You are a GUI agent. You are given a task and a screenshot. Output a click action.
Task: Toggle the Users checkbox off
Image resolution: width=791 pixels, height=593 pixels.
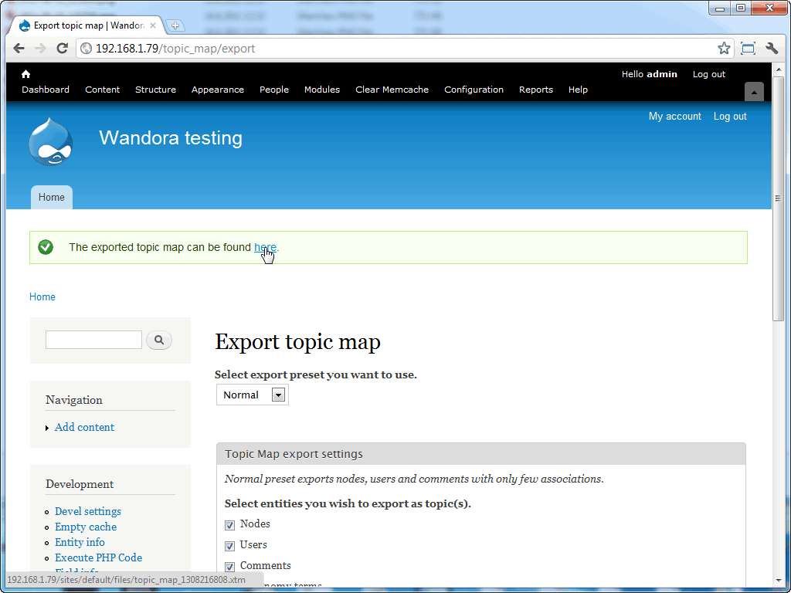coord(229,545)
